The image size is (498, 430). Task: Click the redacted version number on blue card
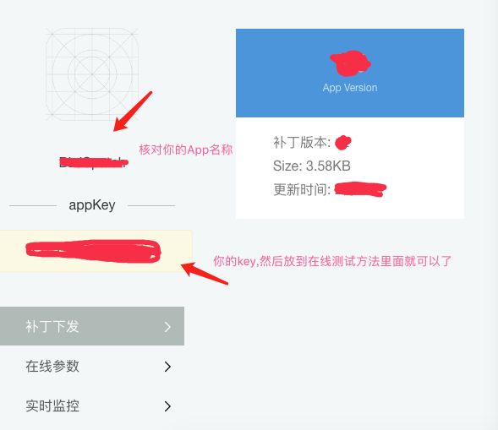[x=350, y=63]
